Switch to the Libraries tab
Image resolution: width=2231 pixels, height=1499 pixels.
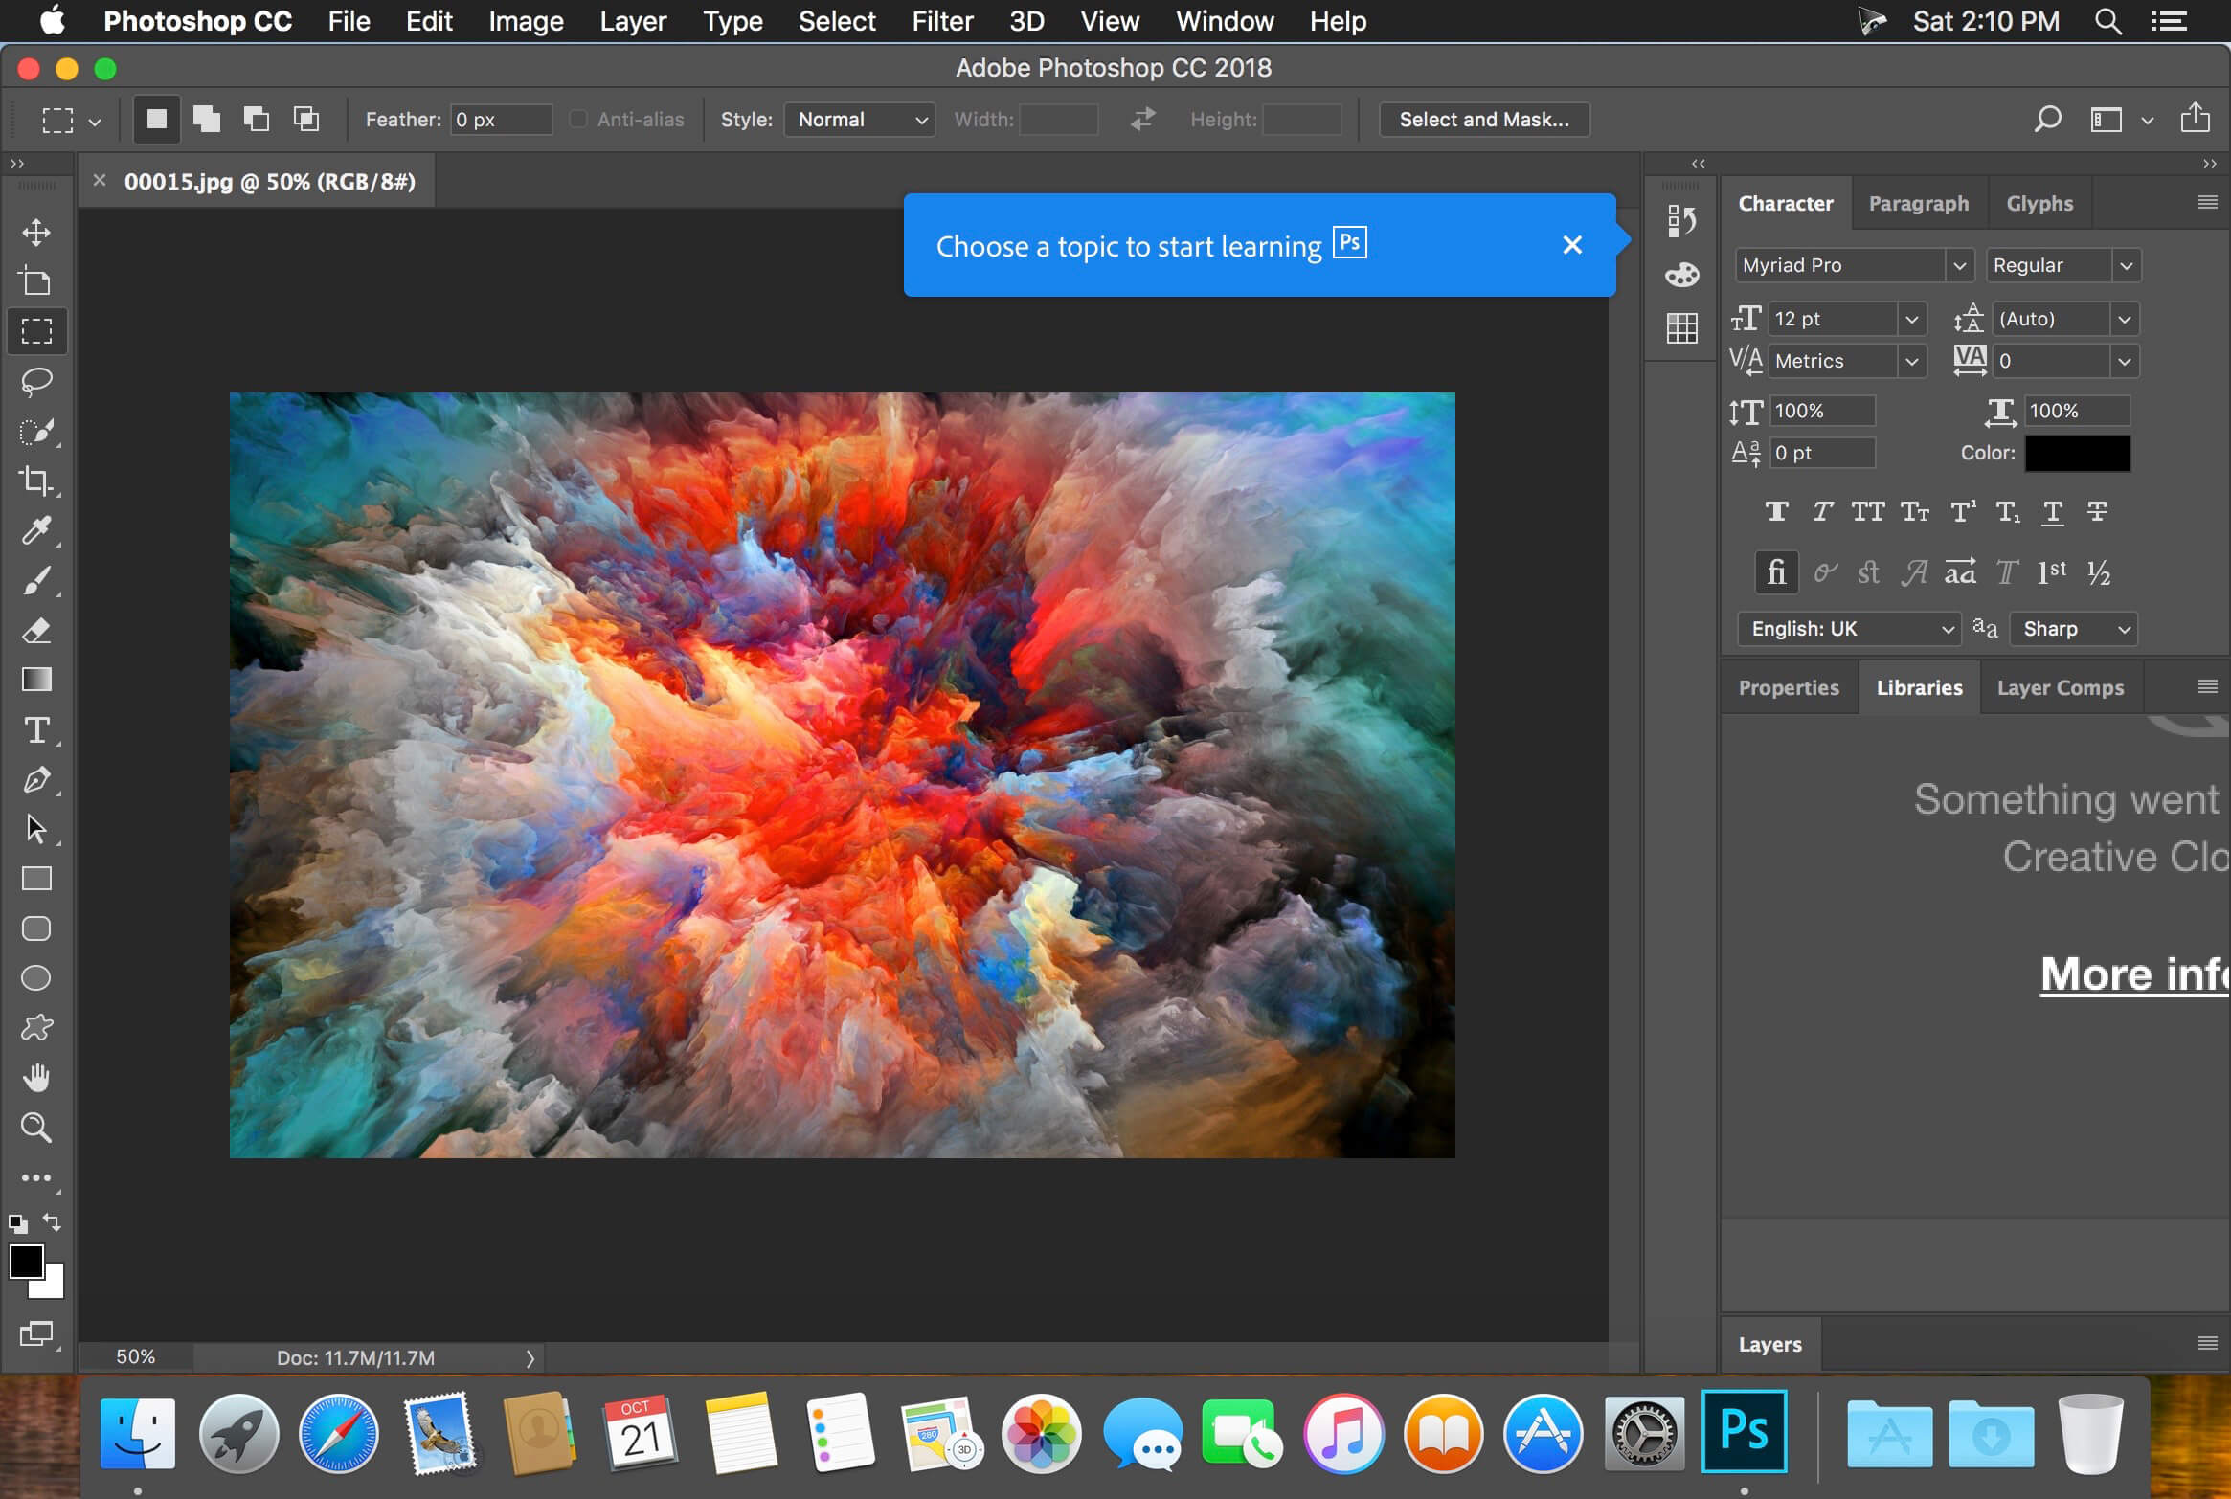coord(1918,686)
